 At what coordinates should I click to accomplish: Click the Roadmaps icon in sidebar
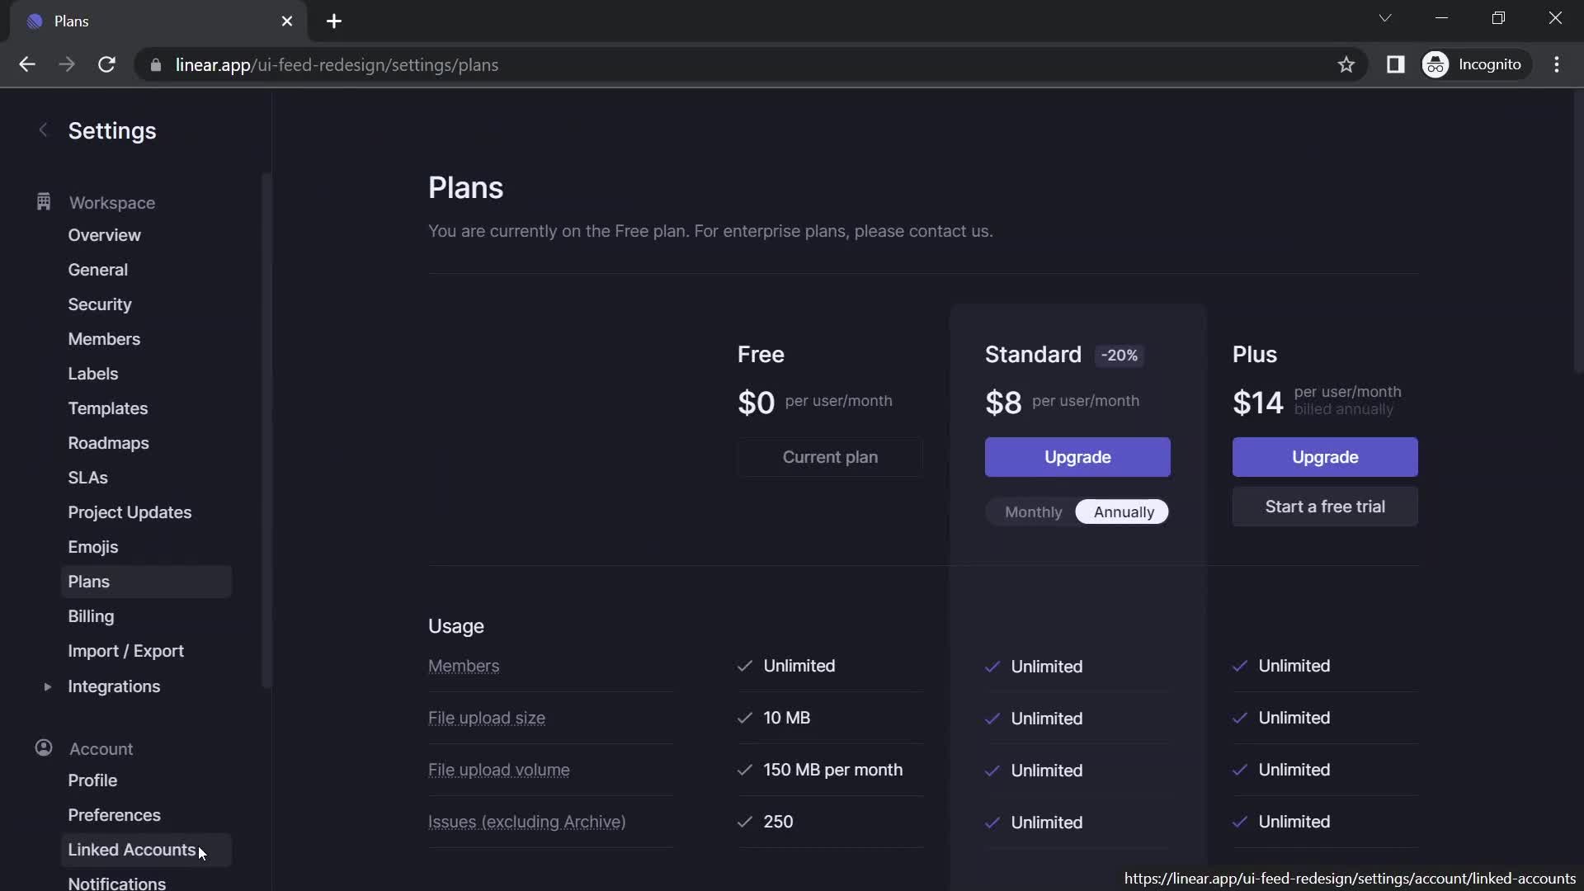pyautogui.click(x=108, y=445)
